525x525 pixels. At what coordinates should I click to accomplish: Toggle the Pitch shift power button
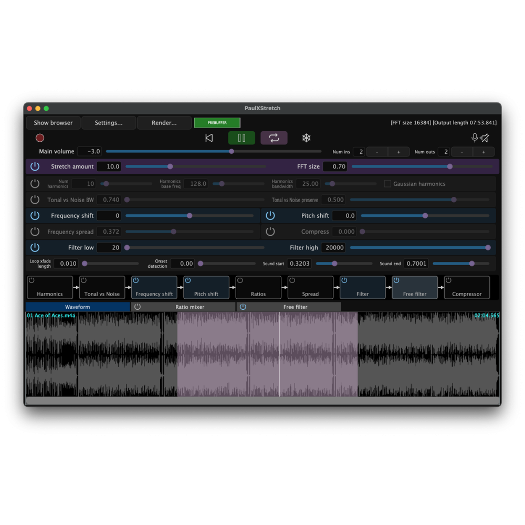(x=270, y=216)
